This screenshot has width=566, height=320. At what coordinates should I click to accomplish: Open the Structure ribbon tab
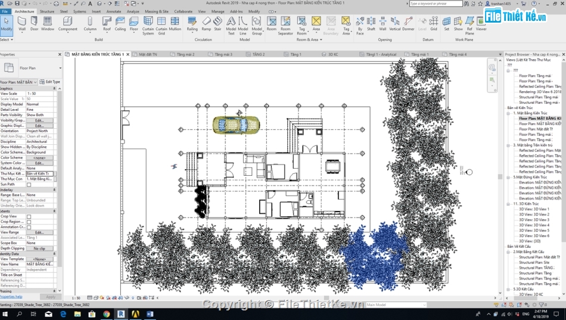(x=47, y=11)
